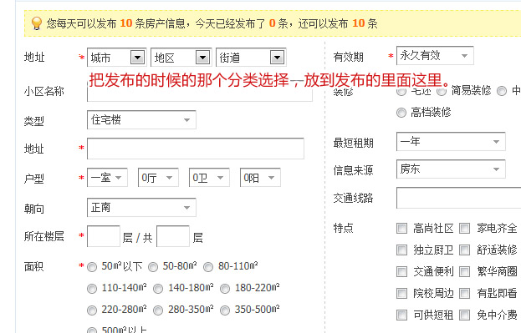Select 140-180㎡ area radio
This screenshot has width=521, height=333.
pos(158,289)
